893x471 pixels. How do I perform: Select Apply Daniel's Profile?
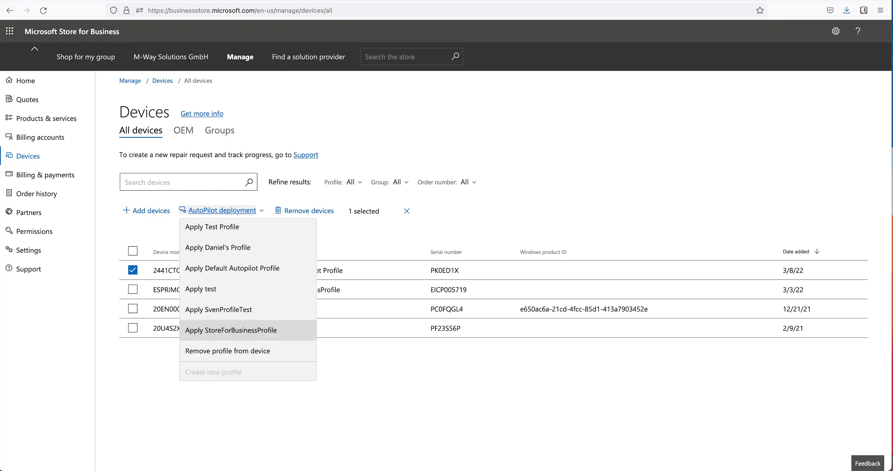248,248
